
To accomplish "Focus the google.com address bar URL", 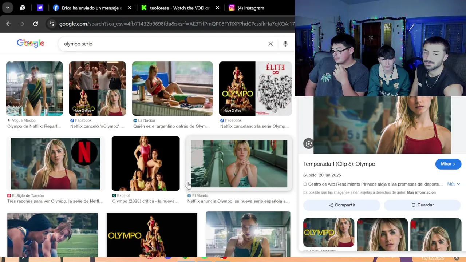I will 177,24.
